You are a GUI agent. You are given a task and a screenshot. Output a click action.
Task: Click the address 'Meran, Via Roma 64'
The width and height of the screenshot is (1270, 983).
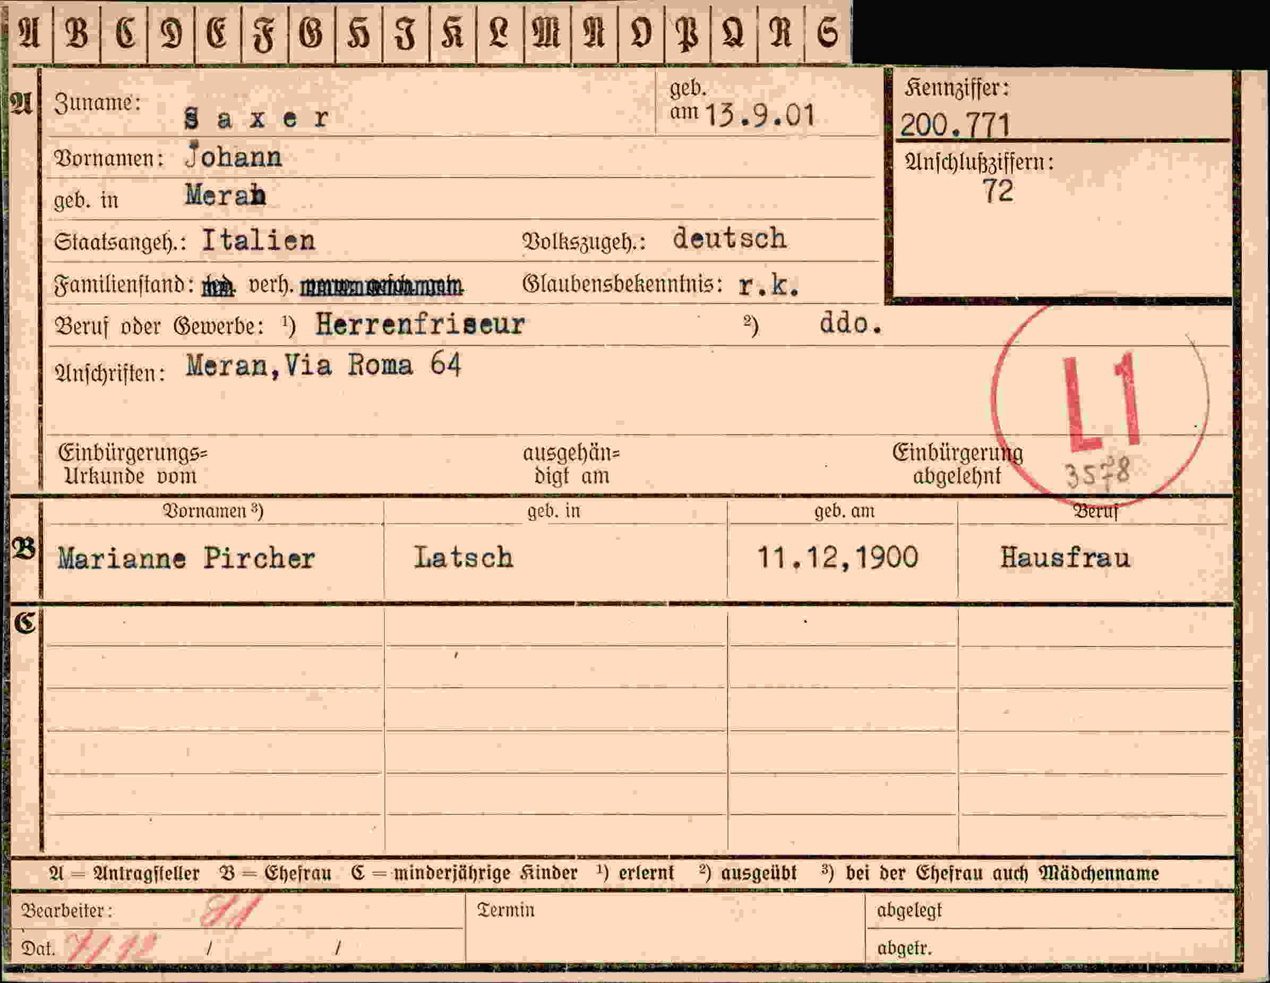tap(323, 365)
